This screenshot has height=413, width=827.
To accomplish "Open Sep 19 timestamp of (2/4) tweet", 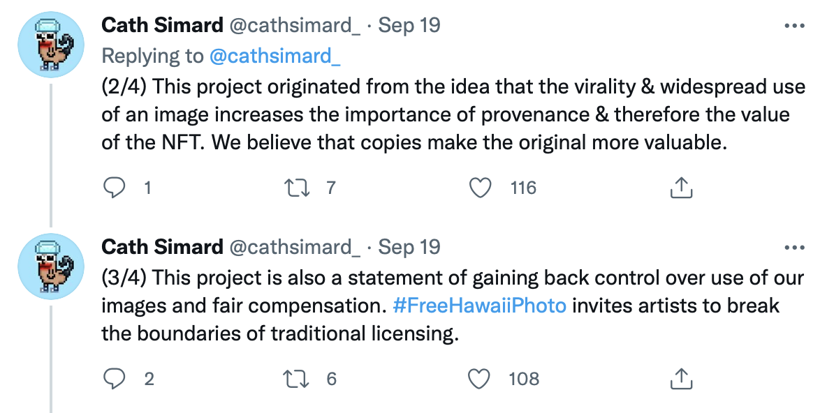I will coord(409,26).
